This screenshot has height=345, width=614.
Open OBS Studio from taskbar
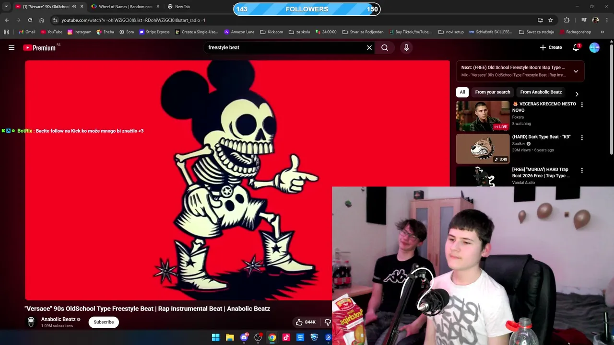click(258, 337)
